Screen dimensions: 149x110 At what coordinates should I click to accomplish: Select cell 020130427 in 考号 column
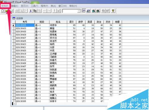(x=25, y=38)
